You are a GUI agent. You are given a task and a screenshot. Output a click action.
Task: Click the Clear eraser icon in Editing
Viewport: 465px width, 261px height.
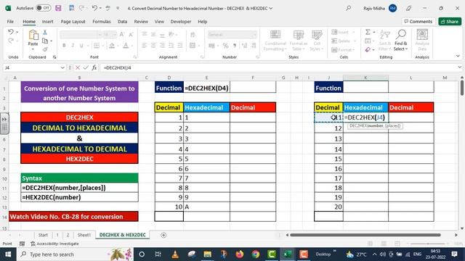(x=368, y=50)
